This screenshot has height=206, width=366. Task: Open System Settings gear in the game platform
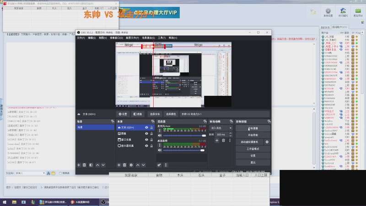click(x=328, y=12)
